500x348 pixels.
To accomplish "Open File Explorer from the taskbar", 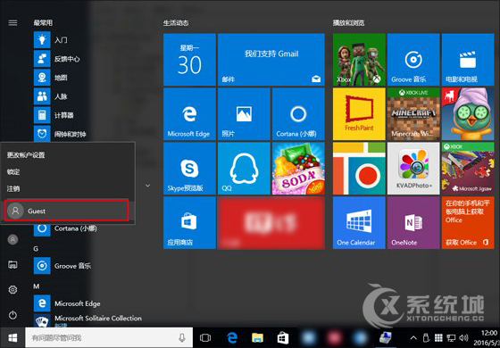I will click(257, 338).
